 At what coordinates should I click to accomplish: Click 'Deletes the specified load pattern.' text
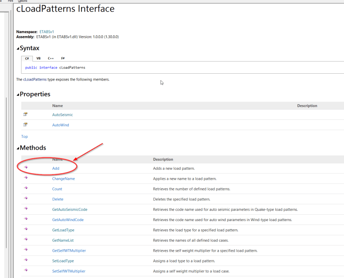181,199
